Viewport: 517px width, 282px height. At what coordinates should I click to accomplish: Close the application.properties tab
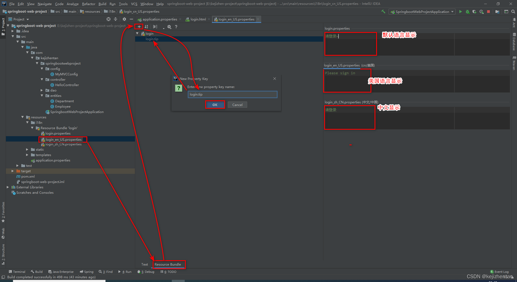pos(180,19)
